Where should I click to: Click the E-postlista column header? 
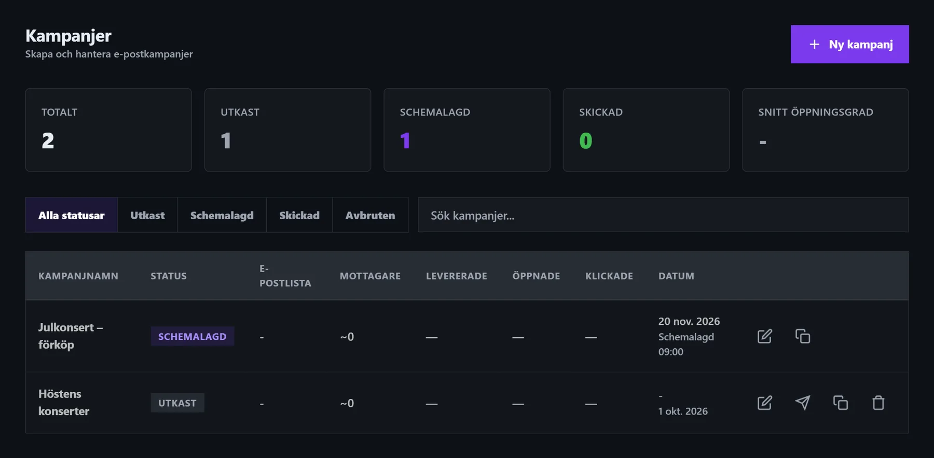pos(285,276)
